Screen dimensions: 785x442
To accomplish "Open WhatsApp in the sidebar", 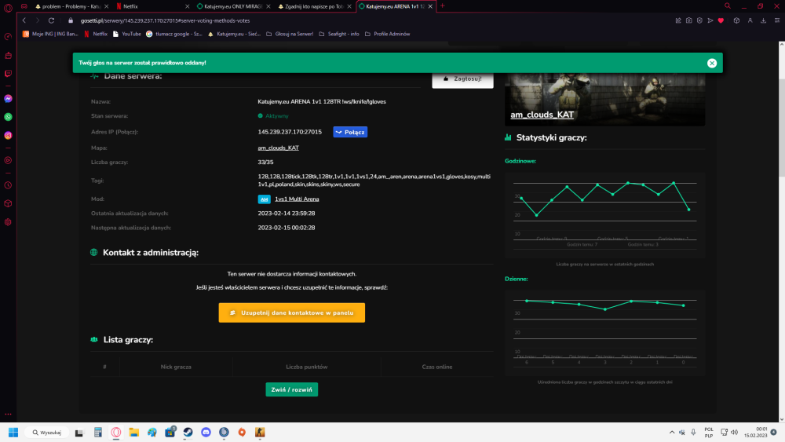I will 8,117.
